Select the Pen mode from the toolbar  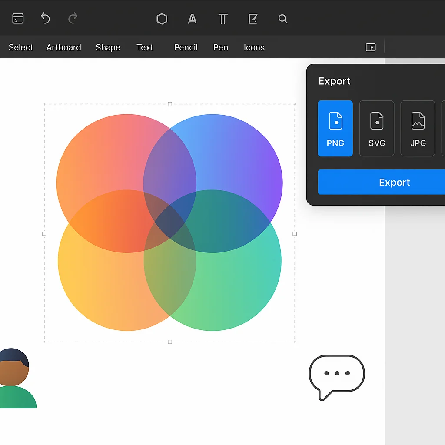(x=220, y=47)
